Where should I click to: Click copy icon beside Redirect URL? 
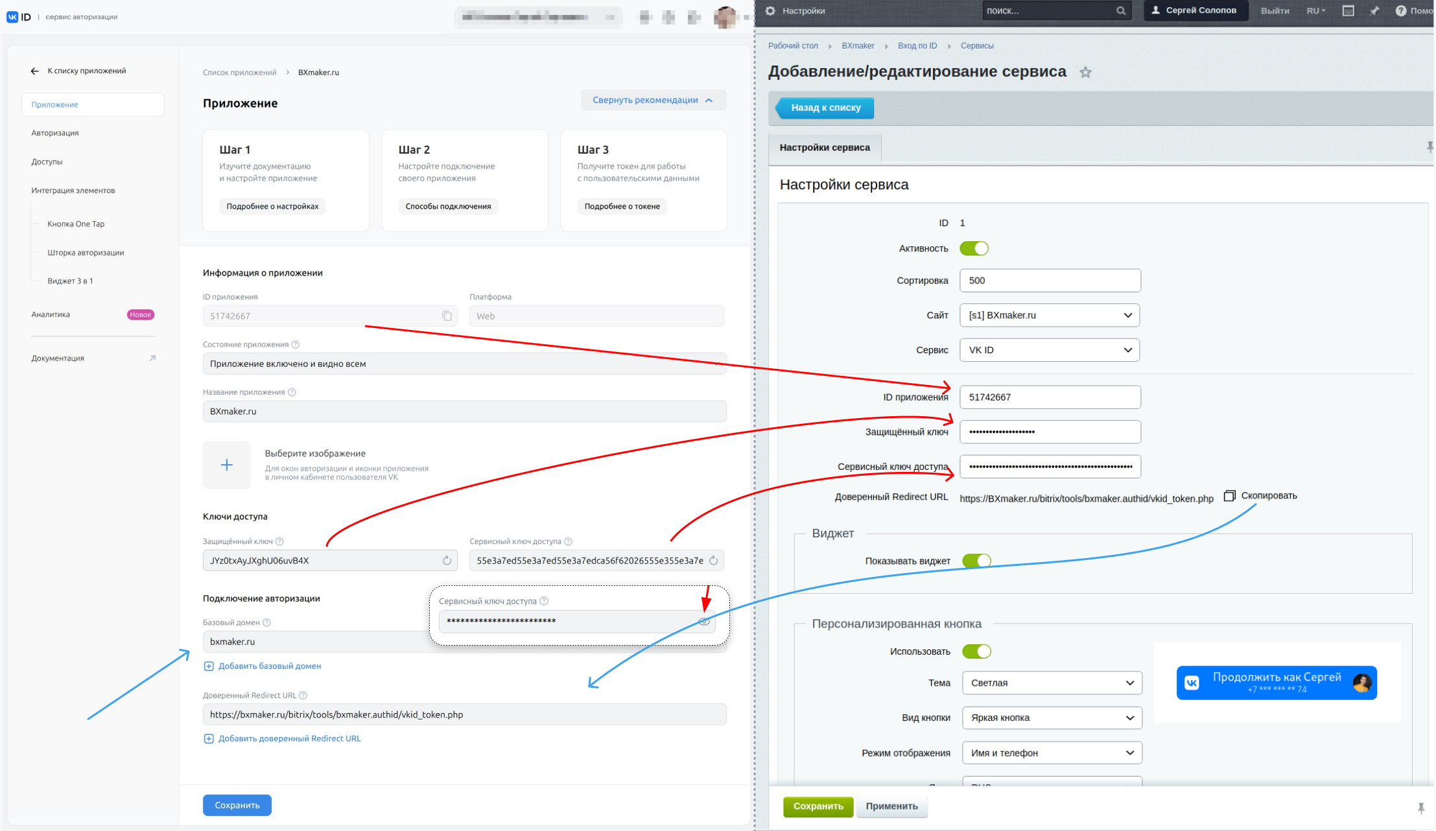click(1229, 495)
